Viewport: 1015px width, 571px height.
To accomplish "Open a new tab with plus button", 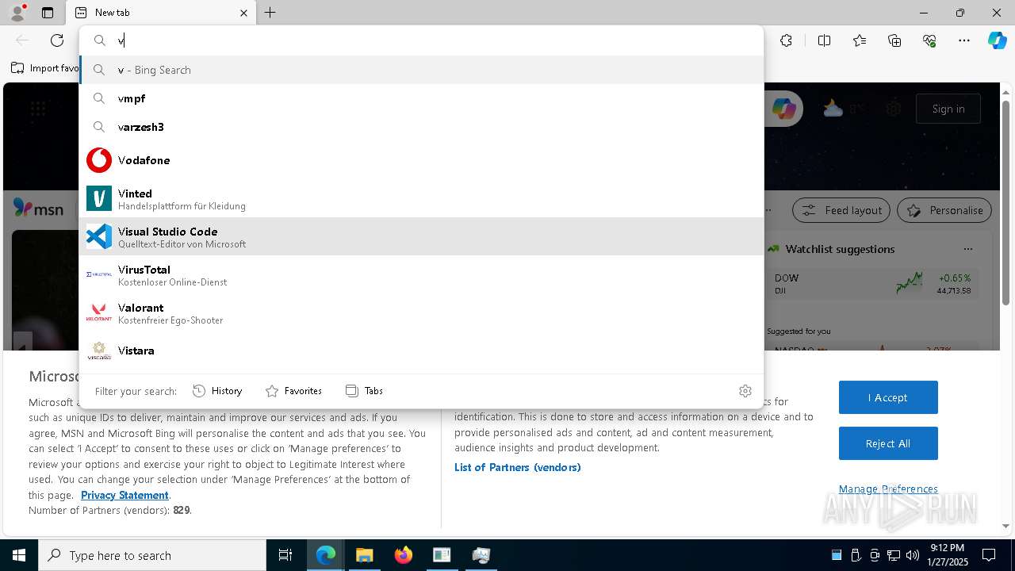I will point(270,13).
